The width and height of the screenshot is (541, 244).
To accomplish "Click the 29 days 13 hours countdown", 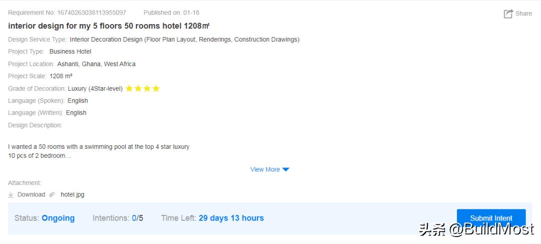I will click(x=231, y=218).
